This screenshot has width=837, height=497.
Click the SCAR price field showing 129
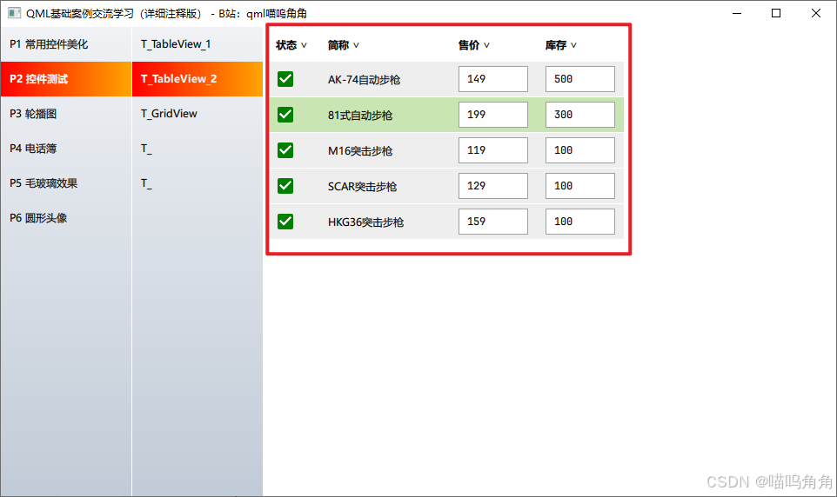tap(493, 186)
